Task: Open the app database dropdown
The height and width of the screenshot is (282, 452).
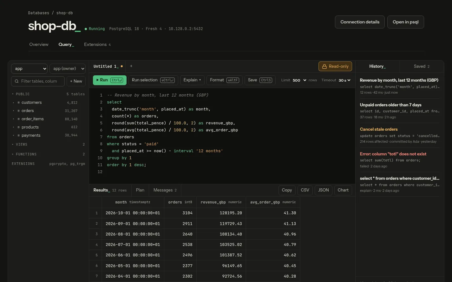Action: 29,69
